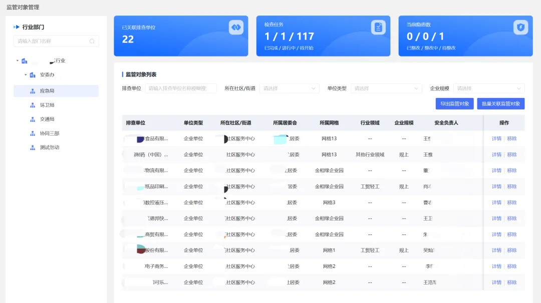Click 移除 for the 商贸有限 row

click(x=511, y=234)
